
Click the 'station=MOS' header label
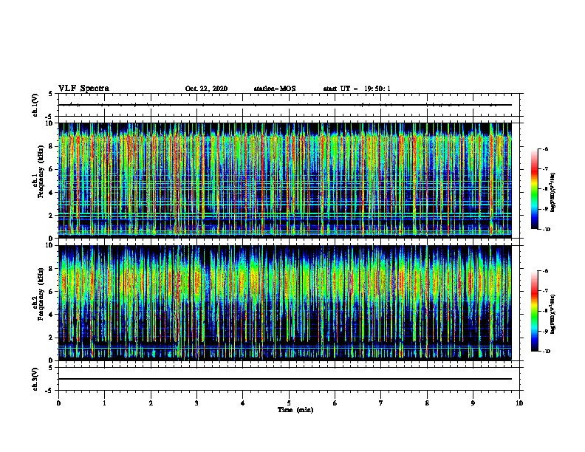[x=275, y=89]
